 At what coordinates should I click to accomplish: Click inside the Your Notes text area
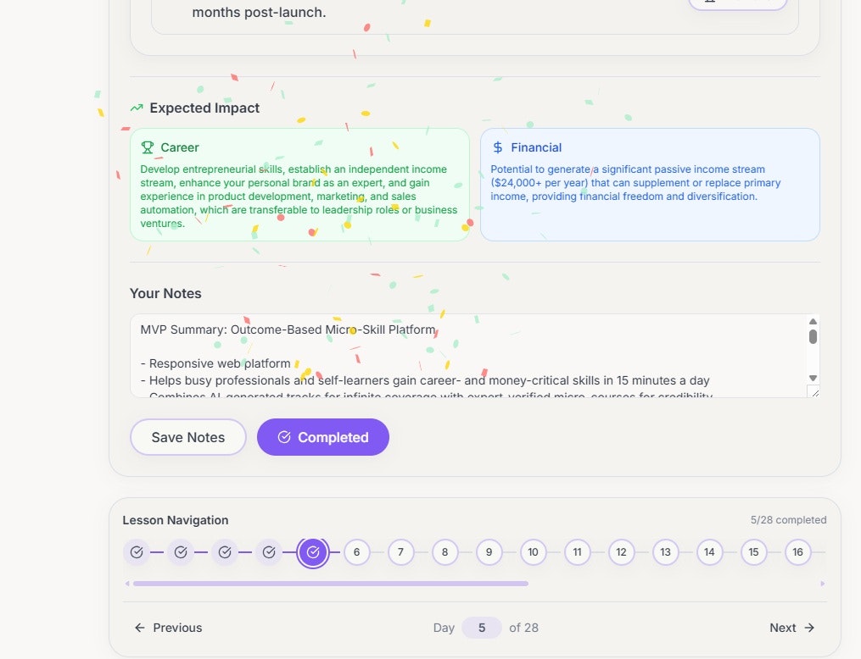click(467, 356)
